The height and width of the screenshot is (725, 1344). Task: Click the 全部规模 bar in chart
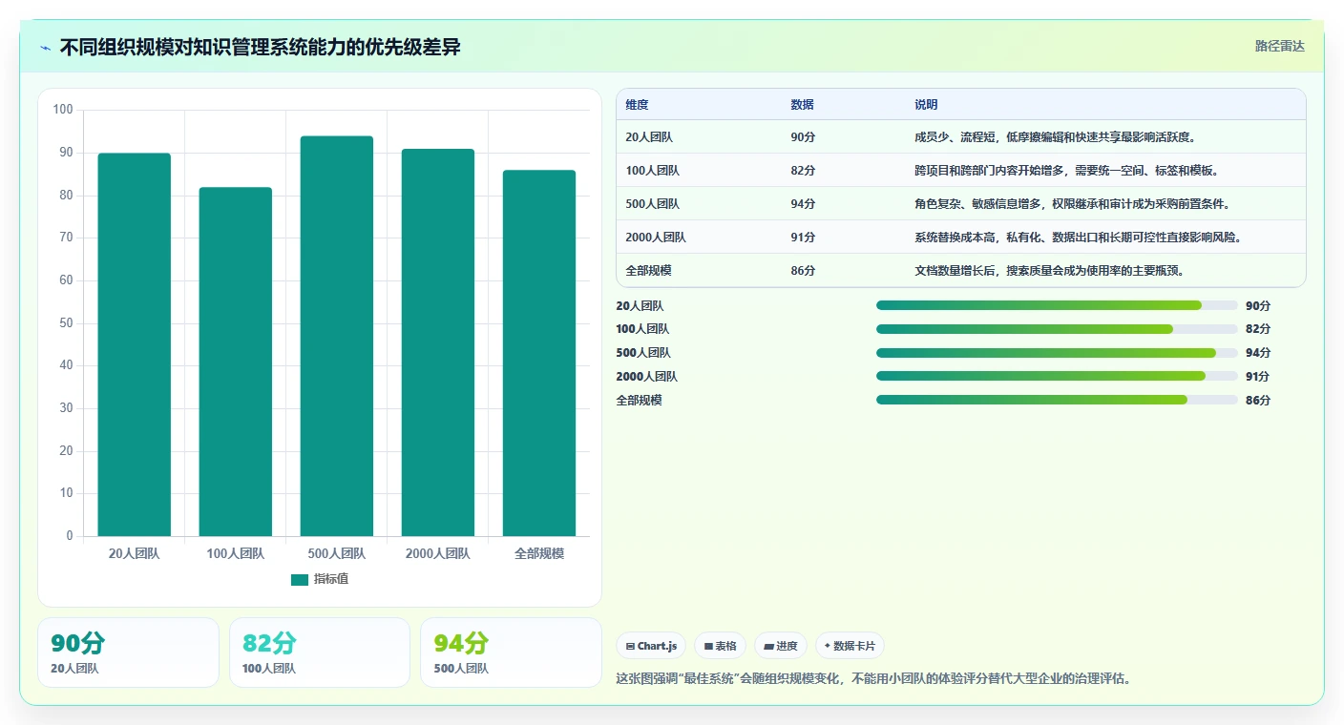click(539, 353)
